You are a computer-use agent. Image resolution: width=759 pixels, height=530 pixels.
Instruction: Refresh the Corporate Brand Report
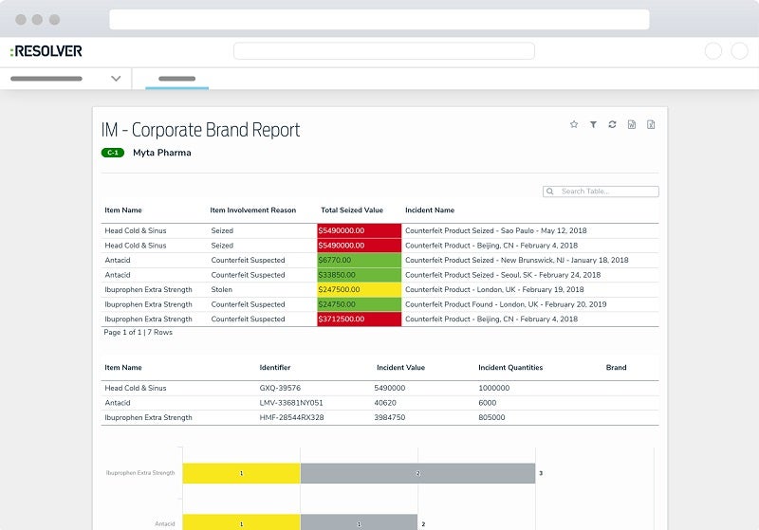point(612,124)
